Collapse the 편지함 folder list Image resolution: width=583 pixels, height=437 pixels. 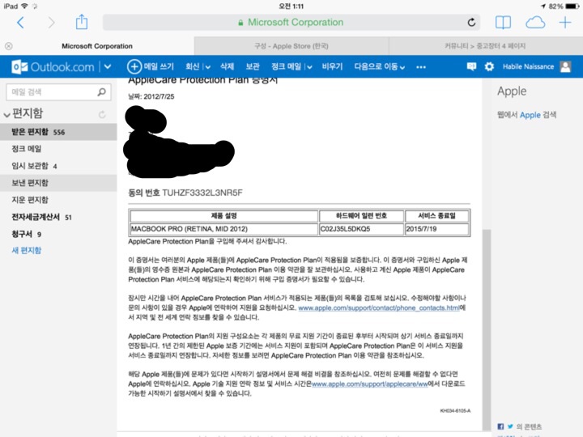pyautogui.click(x=7, y=115)
